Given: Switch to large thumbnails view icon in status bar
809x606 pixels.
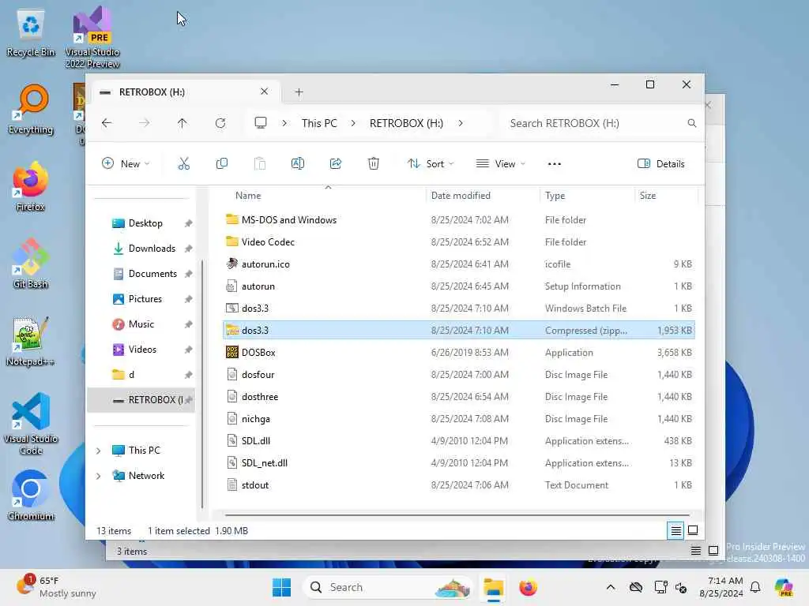Looking at the screenshot, I should pos(693,530).
